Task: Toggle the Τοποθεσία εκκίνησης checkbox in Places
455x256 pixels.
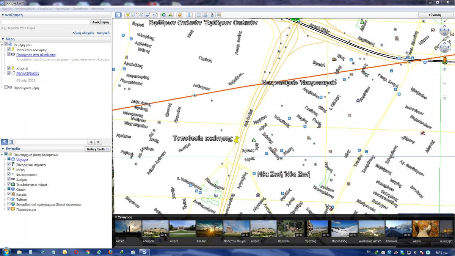Action: [x=9, y=49]
